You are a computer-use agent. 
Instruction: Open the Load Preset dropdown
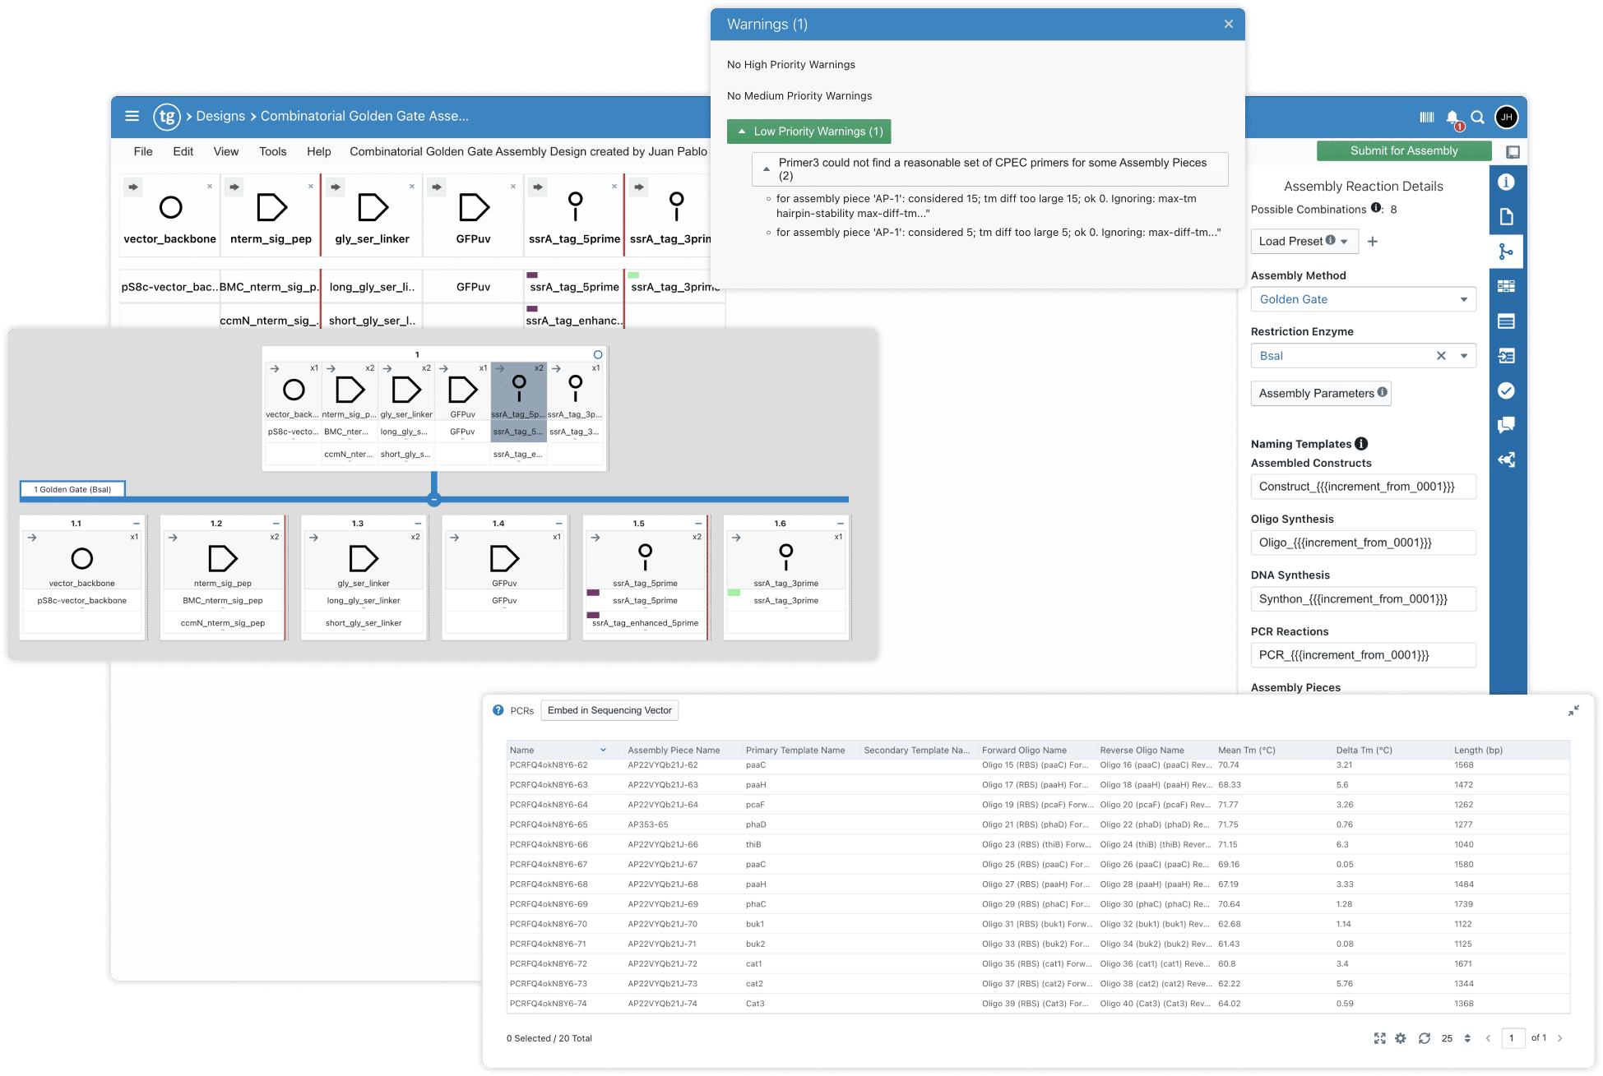[x=1304, y=241]
